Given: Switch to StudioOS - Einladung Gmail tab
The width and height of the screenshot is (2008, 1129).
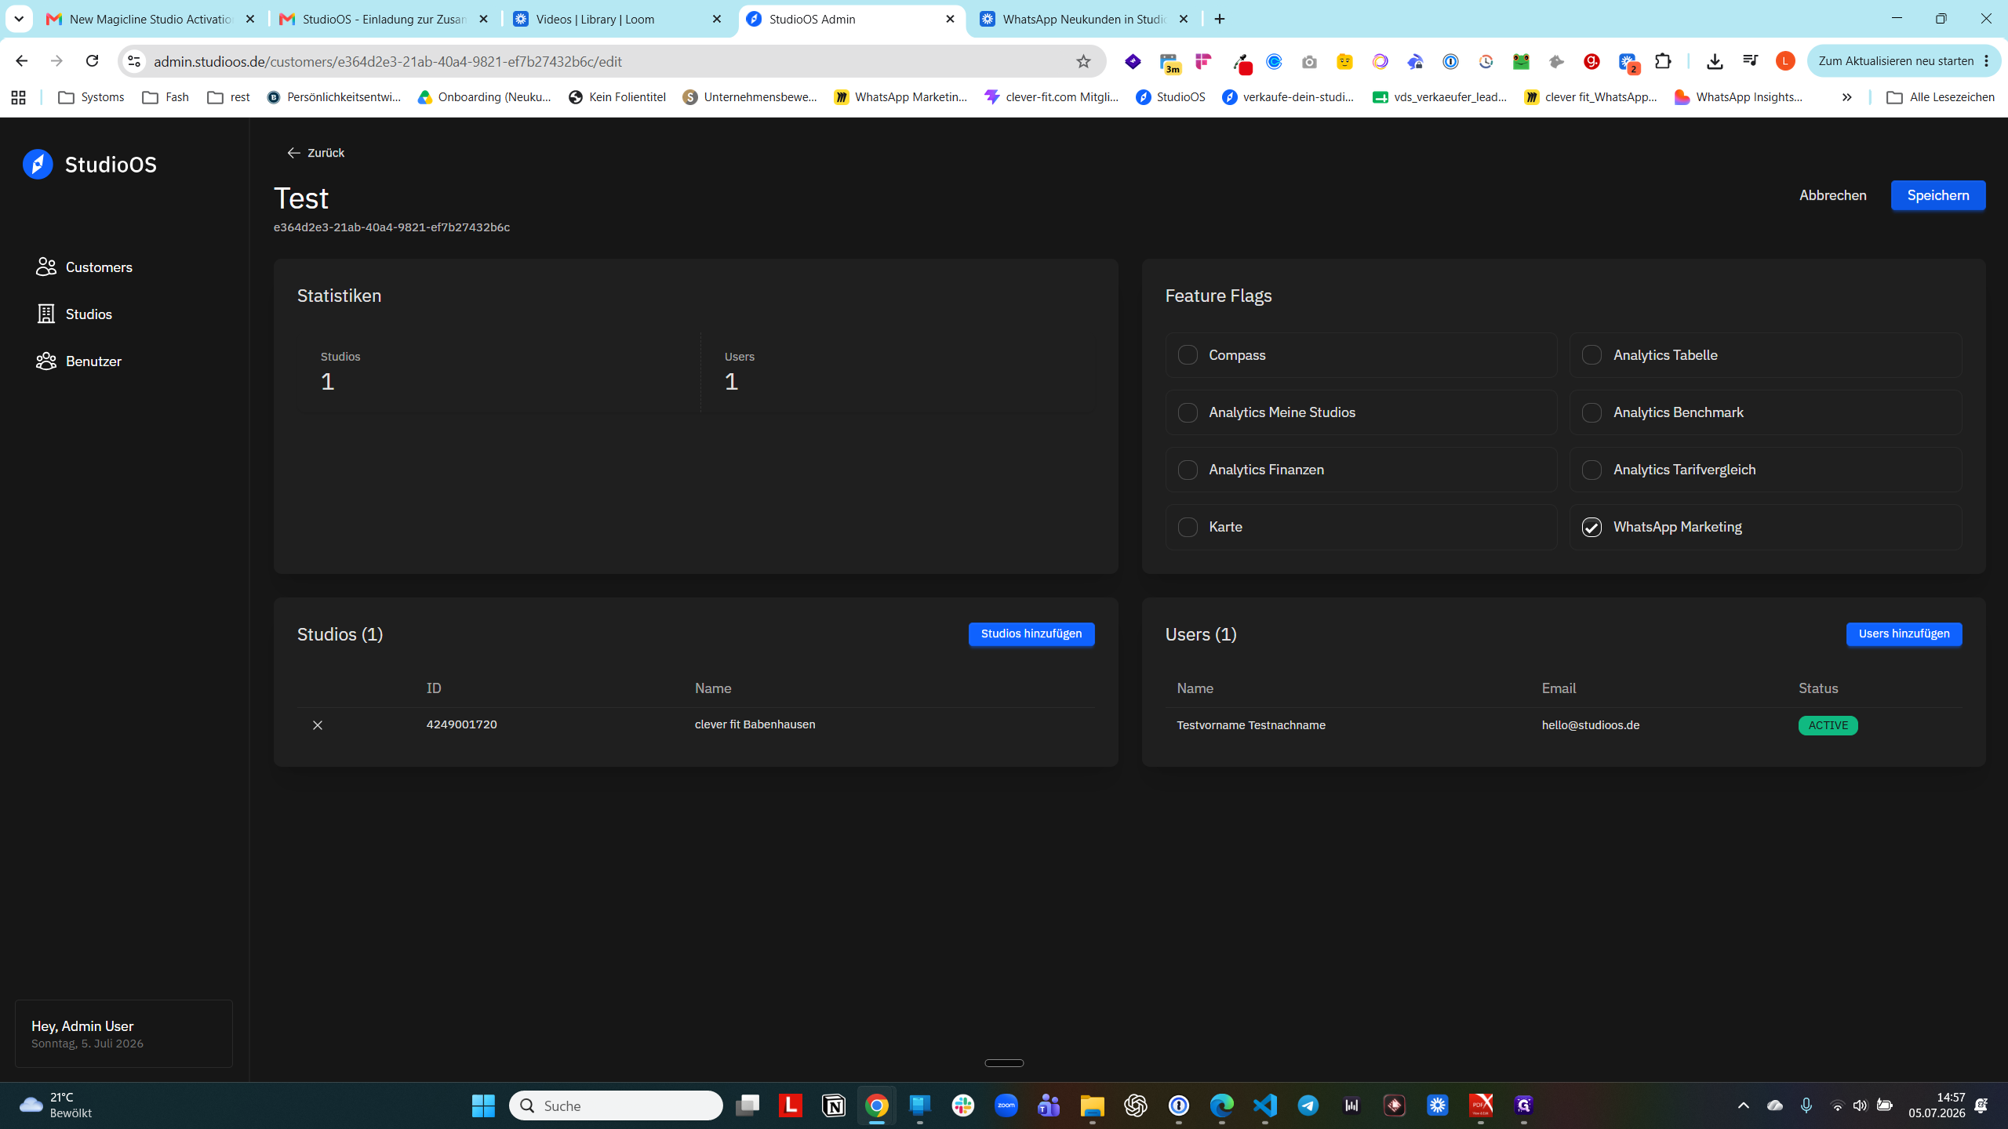Looking at the screenshot, I should (x=384, y=19).
